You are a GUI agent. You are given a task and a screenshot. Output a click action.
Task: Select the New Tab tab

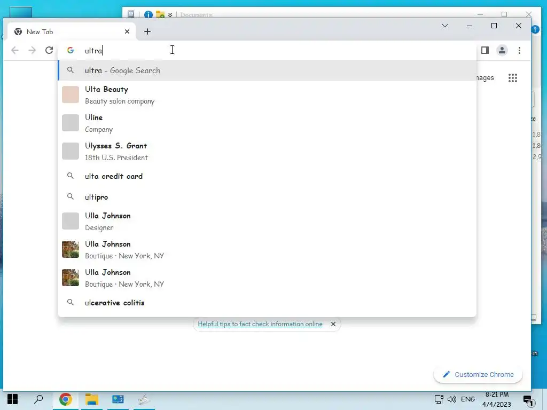click(72, 31)
